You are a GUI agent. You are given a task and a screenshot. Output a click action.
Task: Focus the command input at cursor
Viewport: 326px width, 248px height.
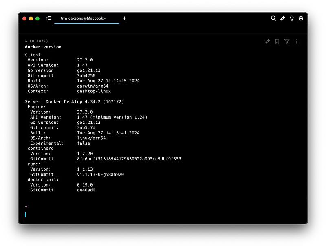[x=26, y=214]
